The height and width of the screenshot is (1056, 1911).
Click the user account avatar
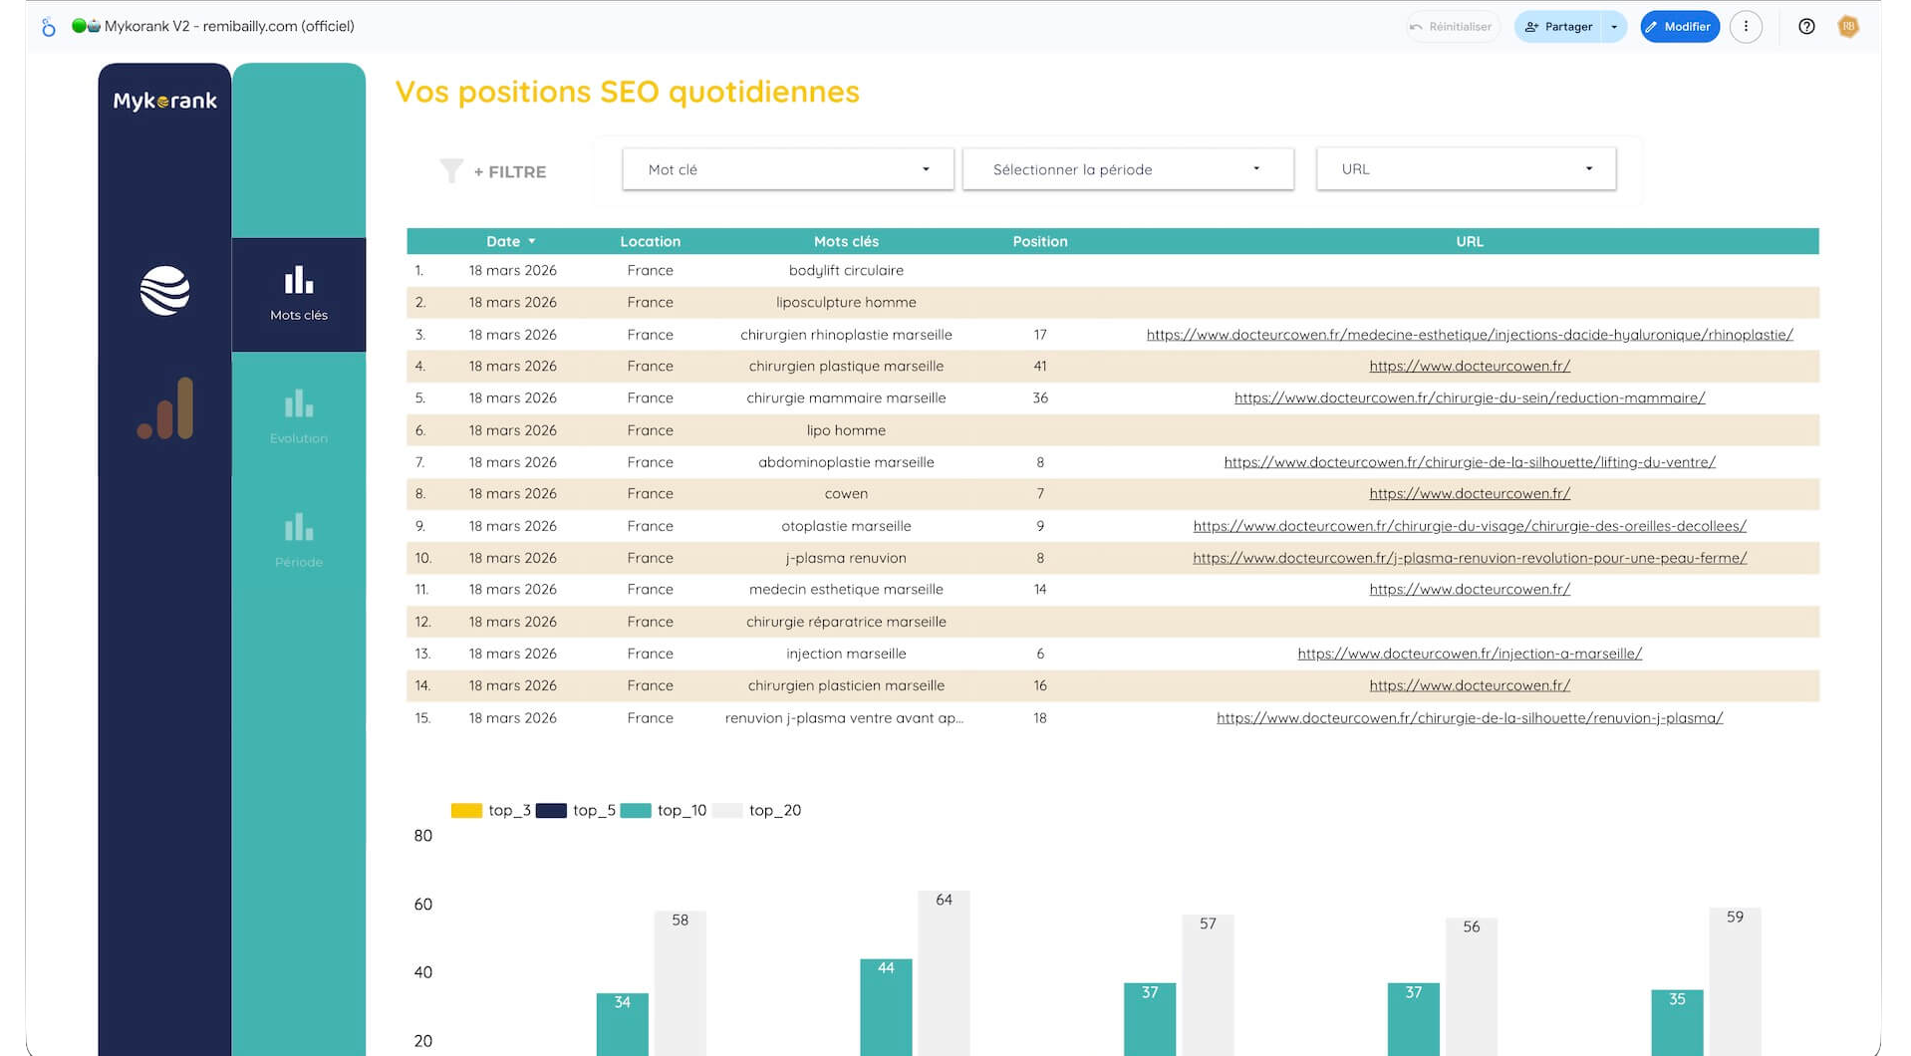(1848, 27)
